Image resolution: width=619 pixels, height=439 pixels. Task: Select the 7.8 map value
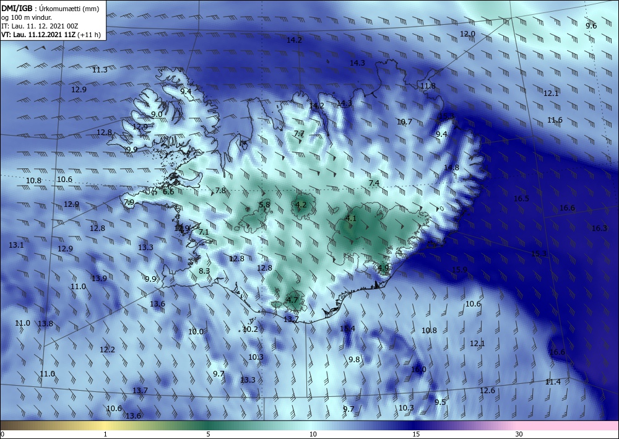[x=220, y=191]
